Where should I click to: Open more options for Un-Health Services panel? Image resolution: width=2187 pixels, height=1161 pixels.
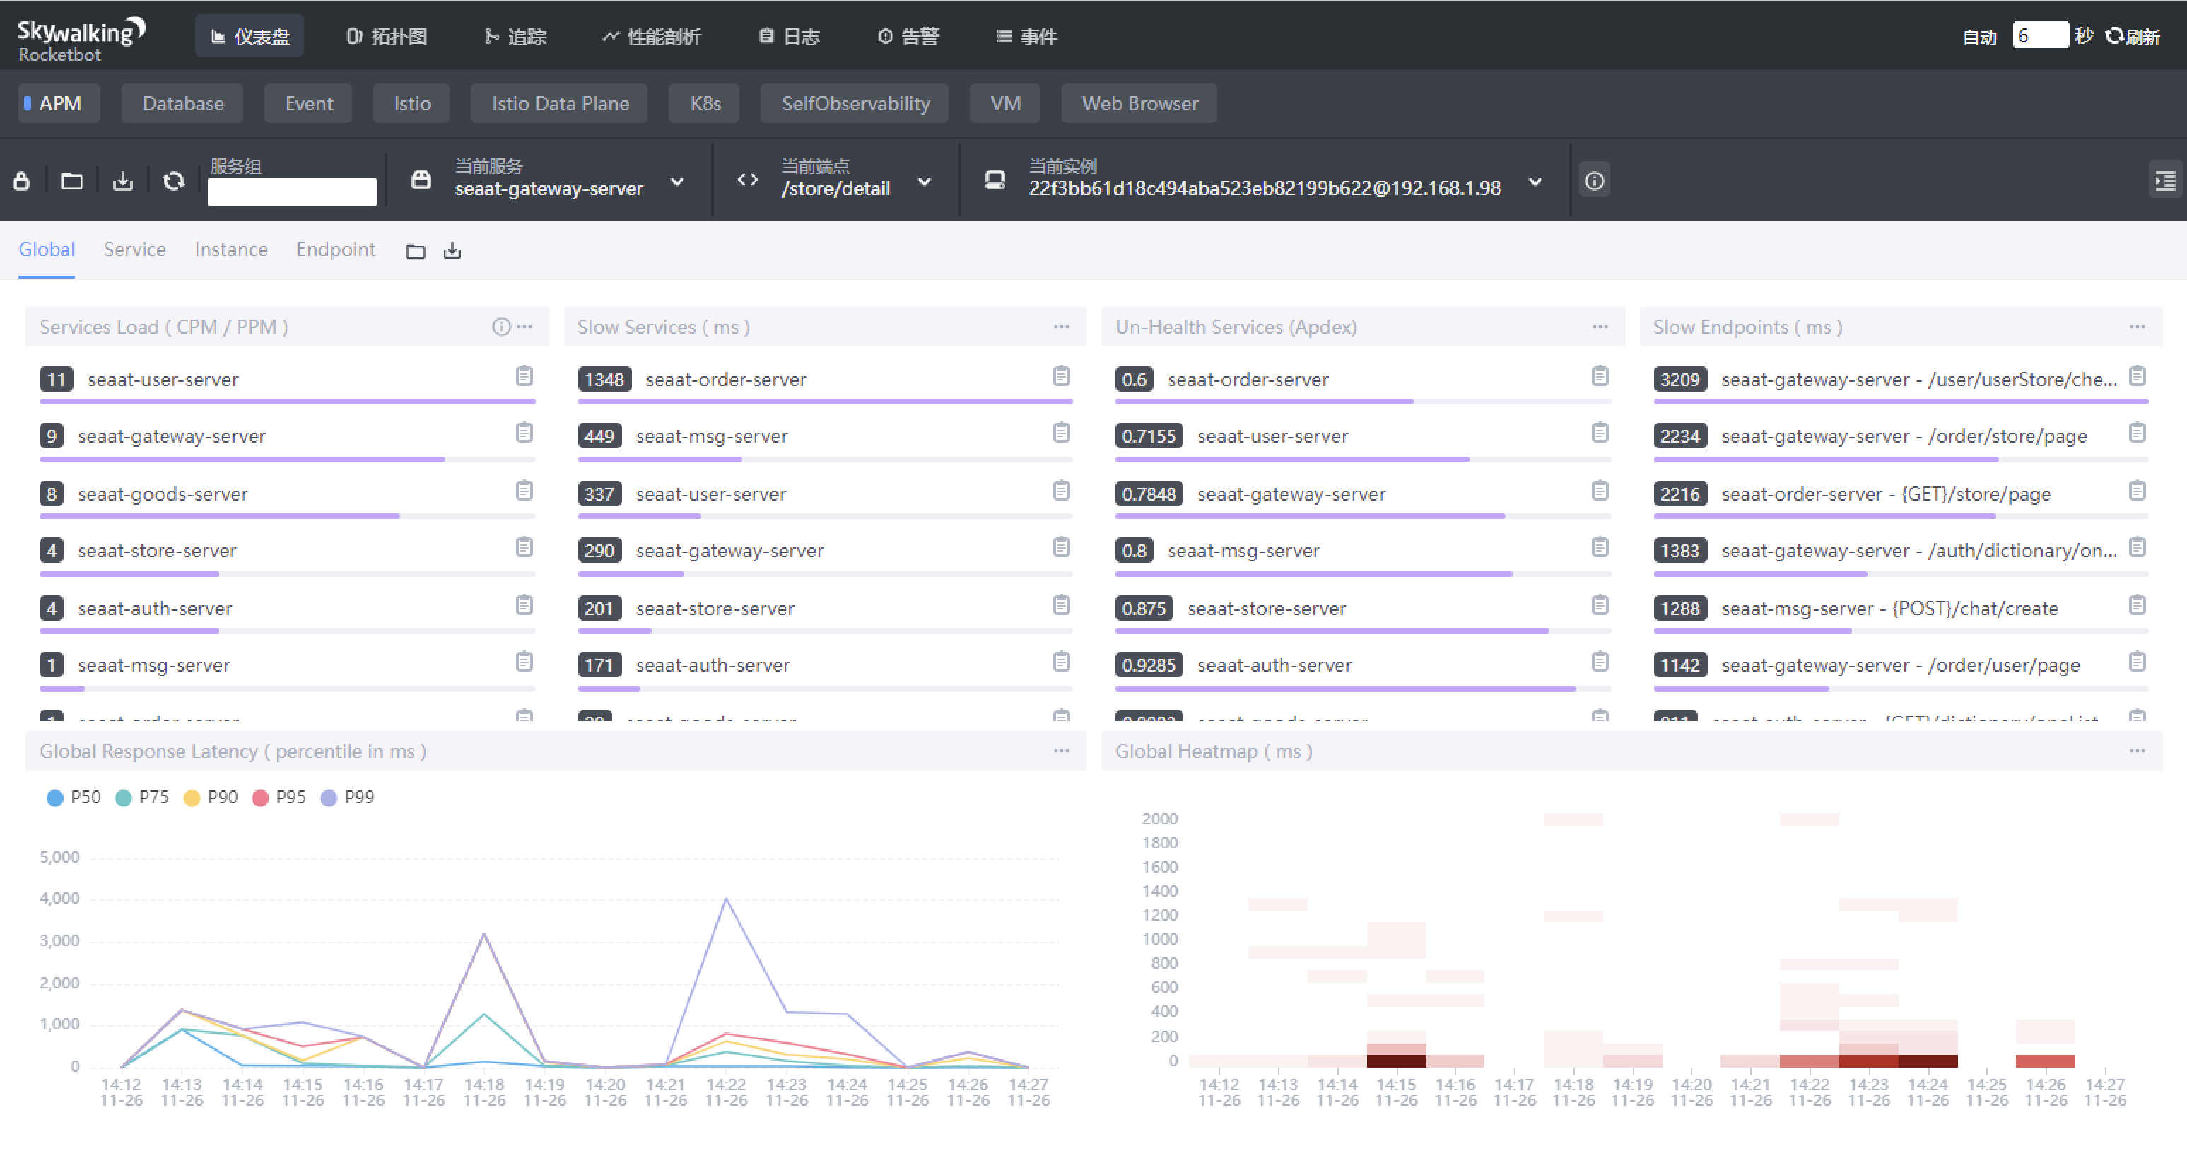point(1600,327)
